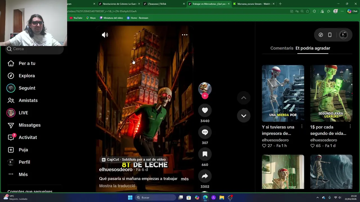Open browser settings ellipsis menu
The width and height of the screenshot is (360, 202).
[x=342, y=11]
